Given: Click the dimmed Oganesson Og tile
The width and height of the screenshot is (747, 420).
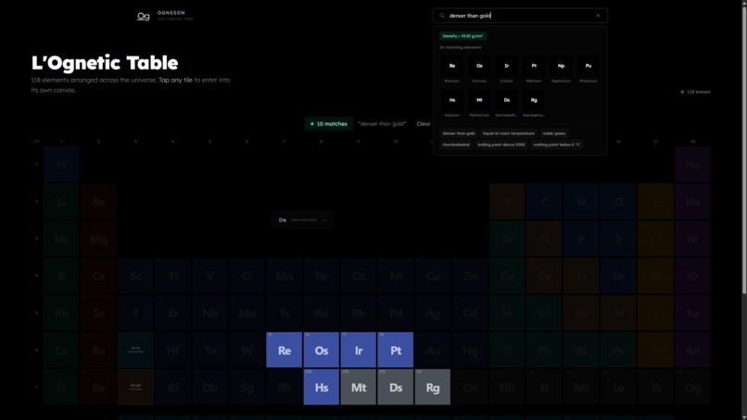Looking at the screenshot, I should [x=692, y=388].
